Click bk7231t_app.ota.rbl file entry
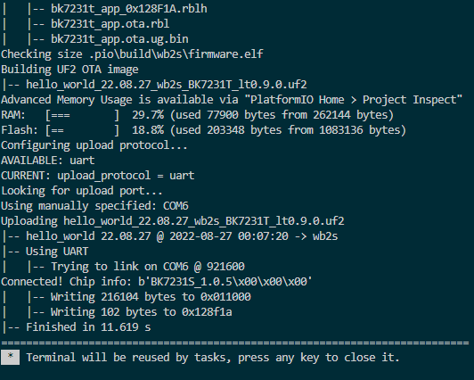474x380 pixels. (110, 24)
